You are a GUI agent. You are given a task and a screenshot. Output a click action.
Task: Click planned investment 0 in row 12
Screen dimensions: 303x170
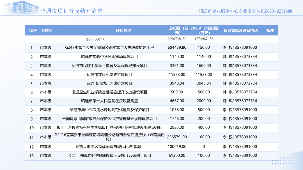tap(204, 147)
